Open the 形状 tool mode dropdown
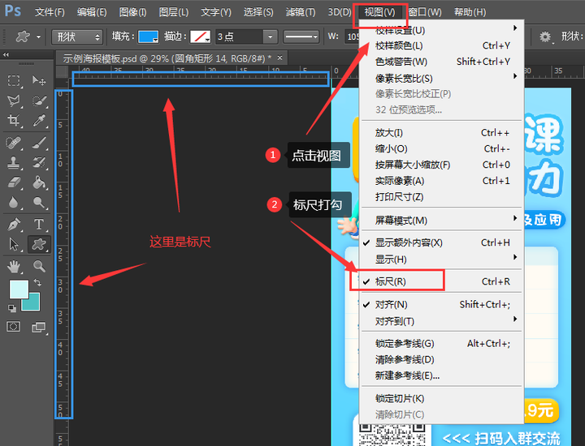 [x=77, y=36]
